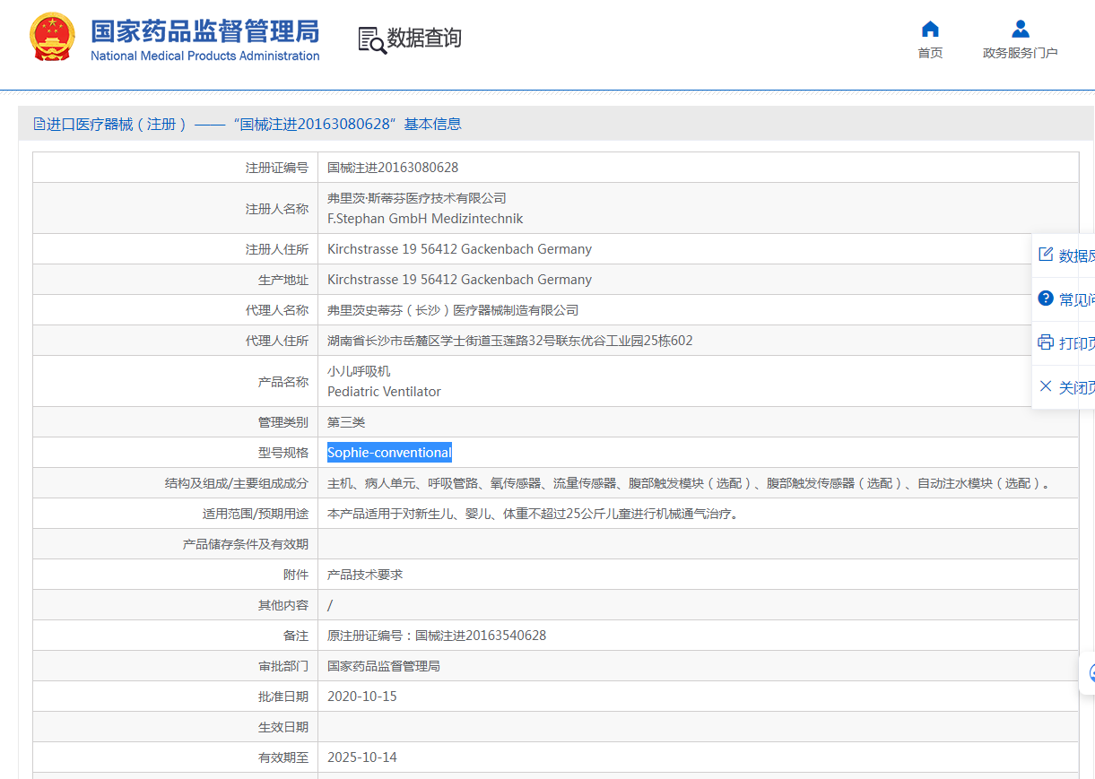
Task: Open the 首页 link
Action: 930,53
